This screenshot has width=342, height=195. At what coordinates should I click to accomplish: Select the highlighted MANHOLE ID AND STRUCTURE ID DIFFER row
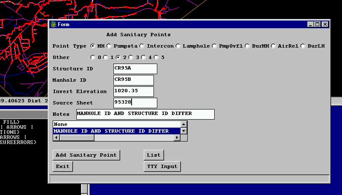pyautogui.click(x=117, y=131)
